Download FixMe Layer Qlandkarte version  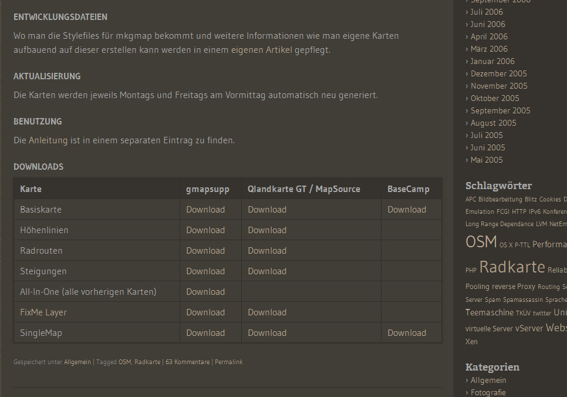pyautogui.click(x=267, y=312)
